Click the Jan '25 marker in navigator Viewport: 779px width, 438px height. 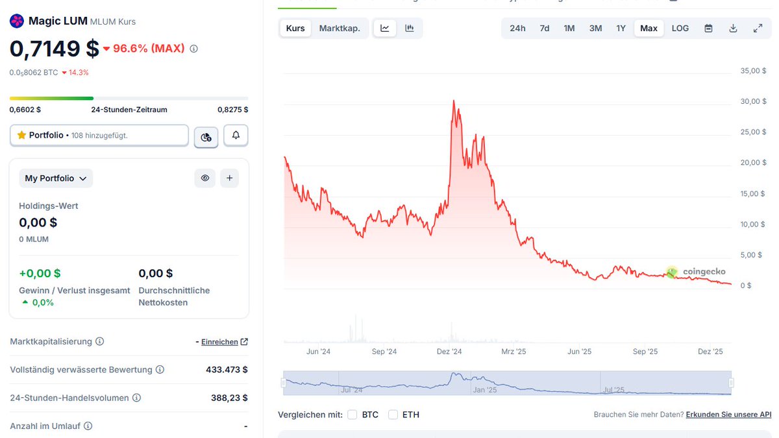[x=485, y=390]
